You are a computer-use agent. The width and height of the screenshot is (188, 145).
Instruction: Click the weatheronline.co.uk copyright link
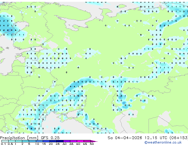tap(163, 143)
